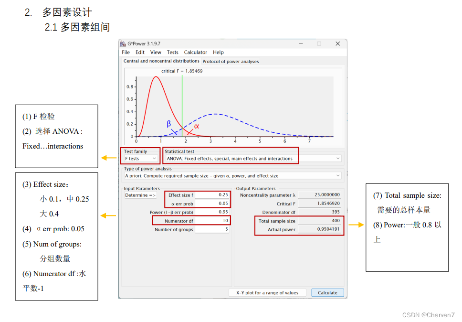462x322 pixels.
Task: Open the Tests menu
Action: (x=172, y=52)
